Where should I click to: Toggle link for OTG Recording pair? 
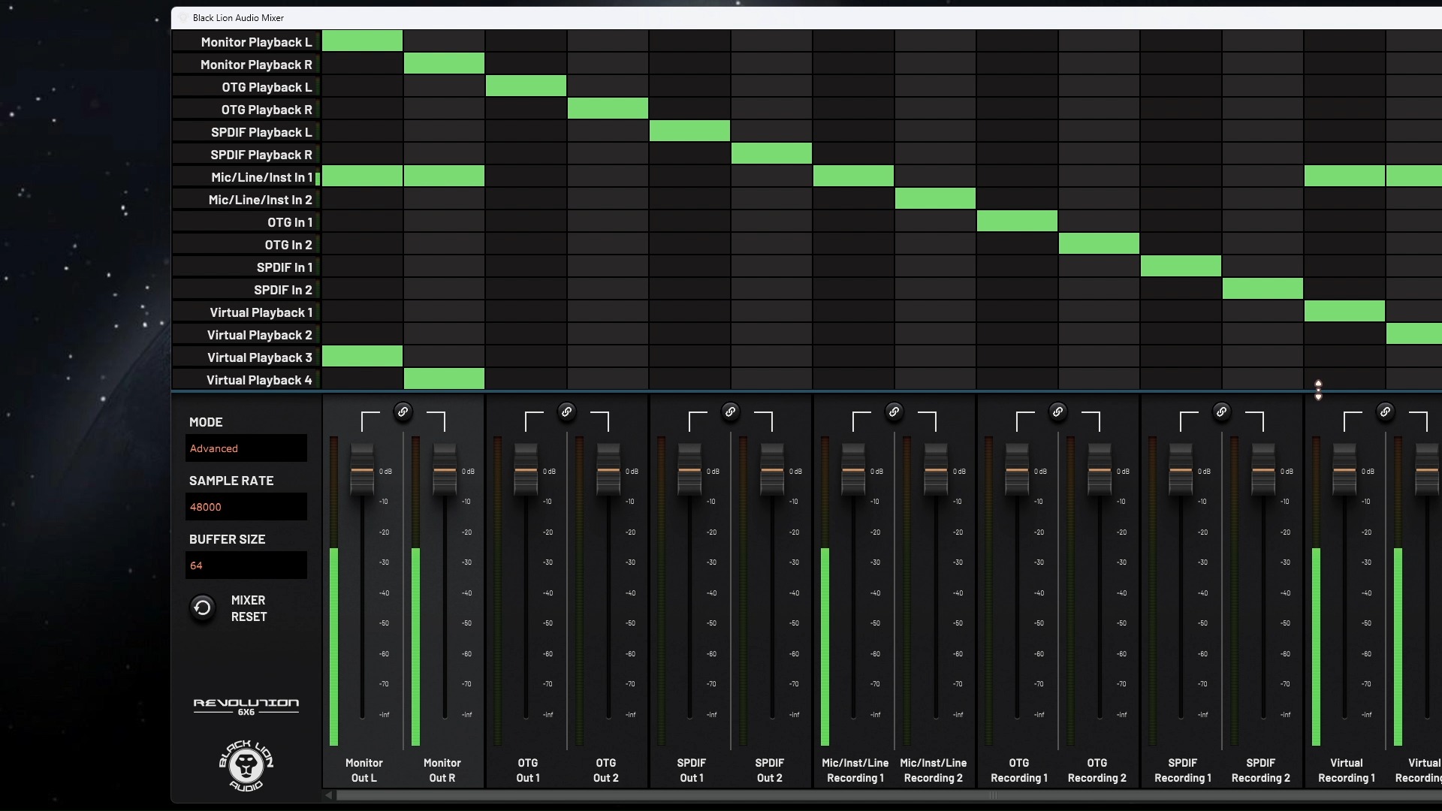pos(1058,412)
